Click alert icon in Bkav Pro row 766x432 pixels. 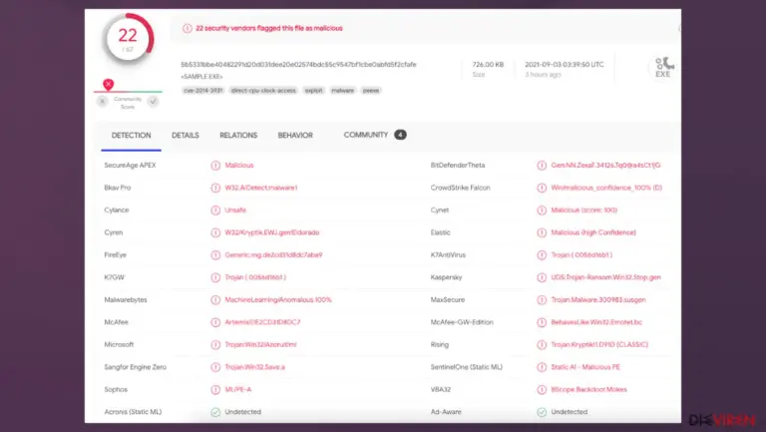click(215, 189)
